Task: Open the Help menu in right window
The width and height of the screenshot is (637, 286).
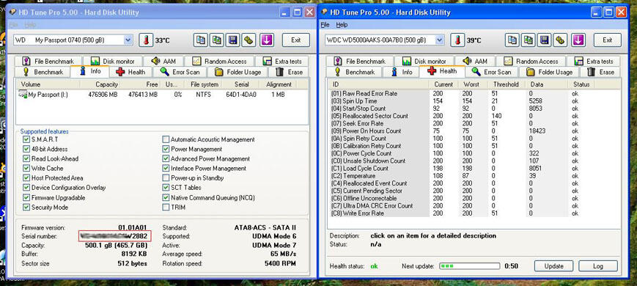Action: [x=342, y=25]
